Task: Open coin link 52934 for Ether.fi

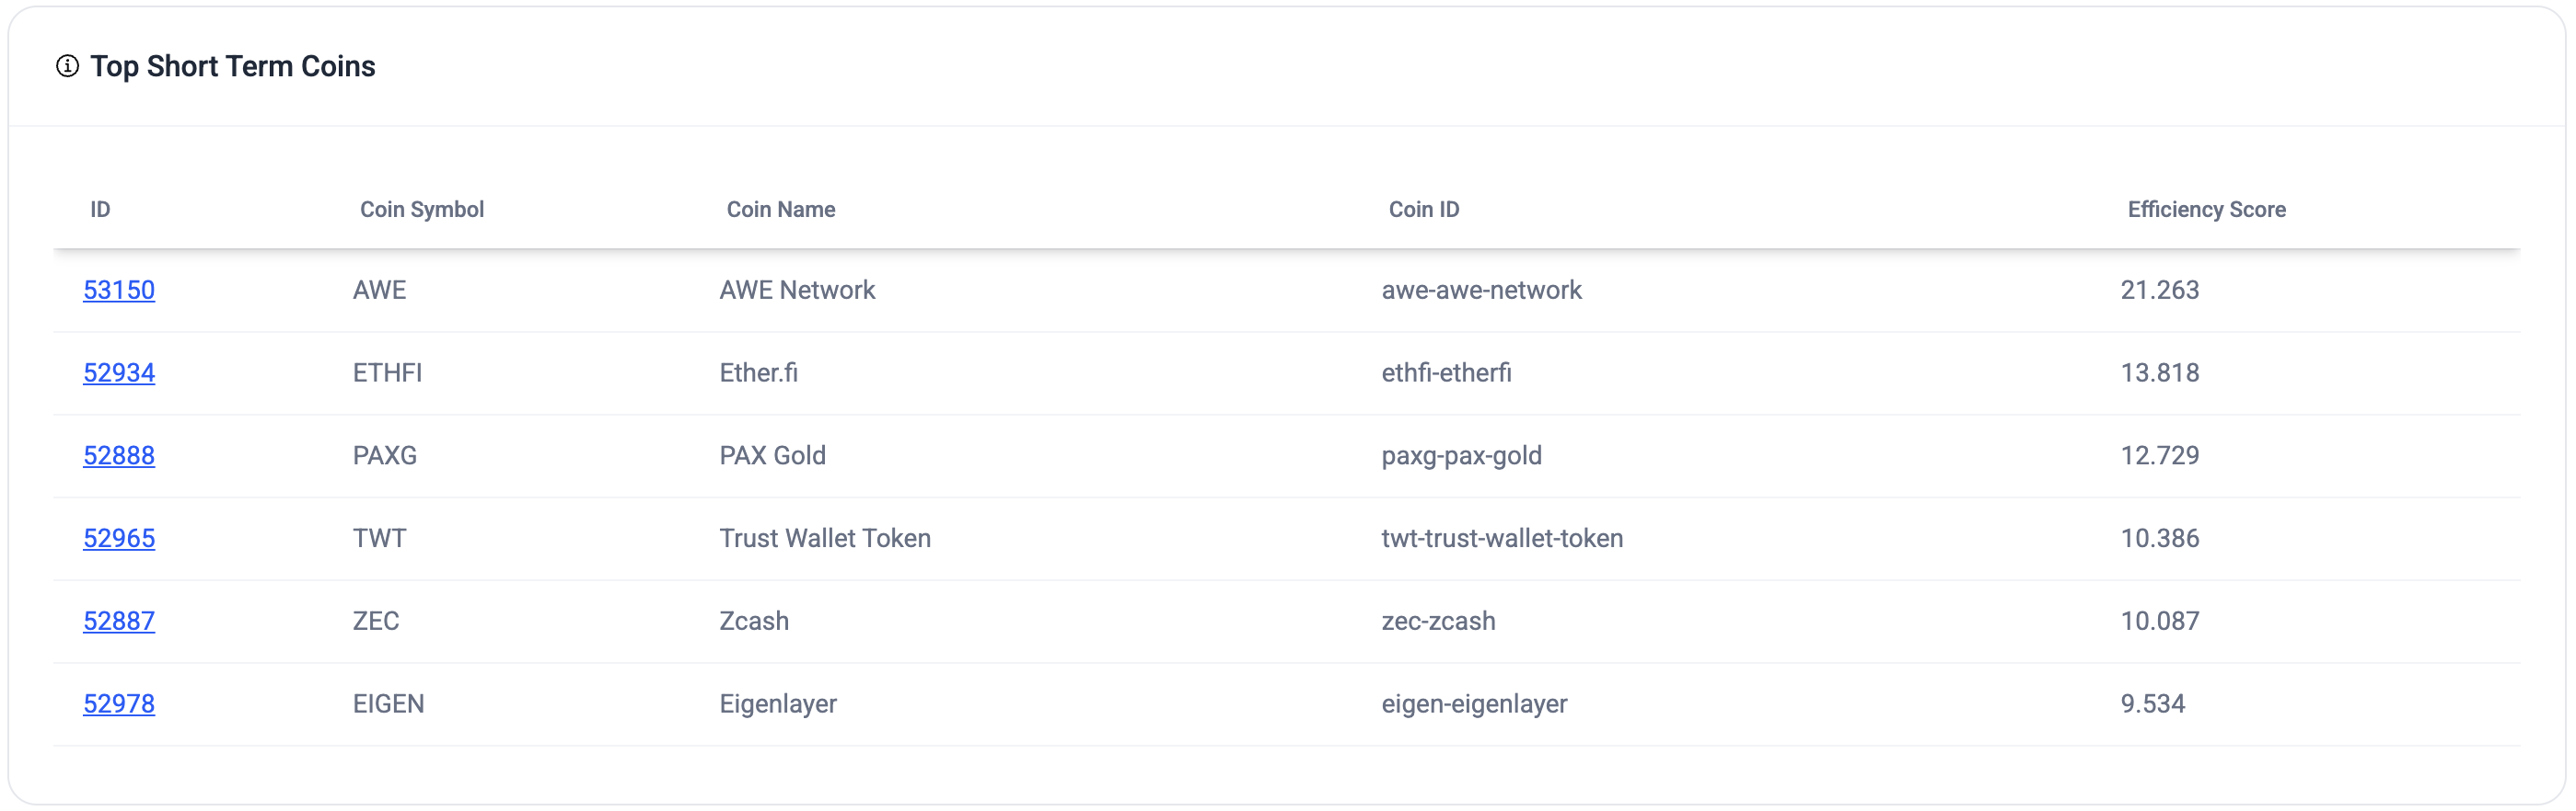Action: (x=119, y=372)
